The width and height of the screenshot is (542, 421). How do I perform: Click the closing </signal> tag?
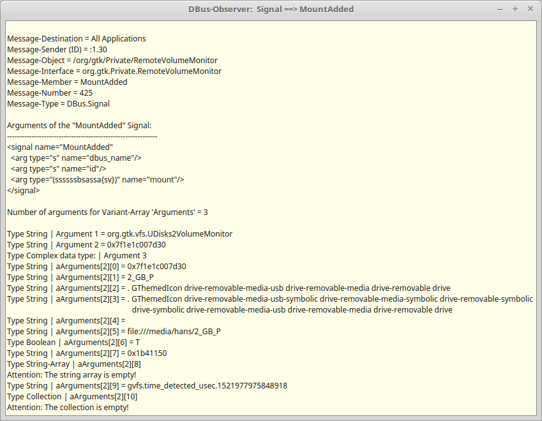pyautogui.click(x=24, y=191)
